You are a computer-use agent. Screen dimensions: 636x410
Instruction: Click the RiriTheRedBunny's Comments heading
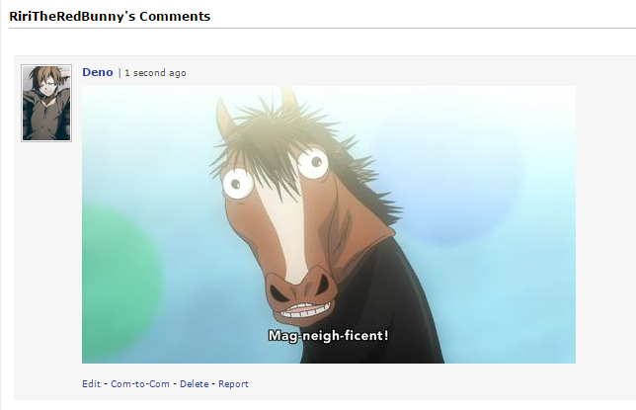110,16
